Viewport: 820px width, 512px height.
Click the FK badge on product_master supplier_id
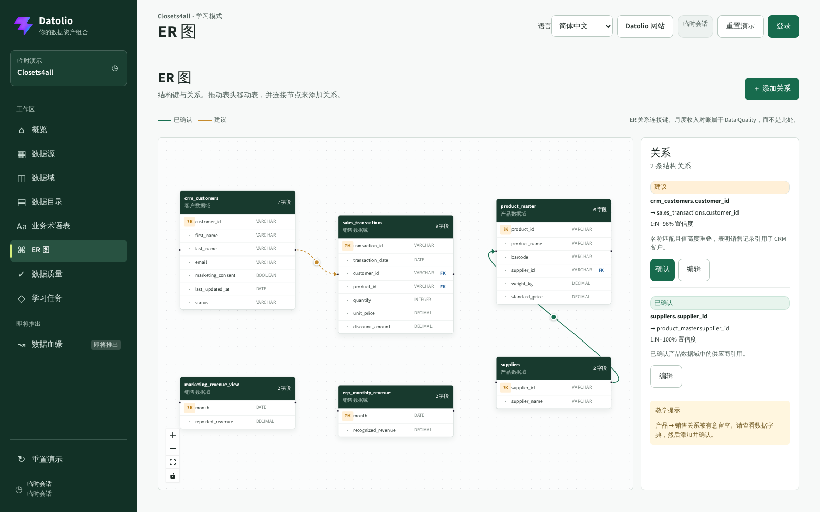(x=601, y=270)
